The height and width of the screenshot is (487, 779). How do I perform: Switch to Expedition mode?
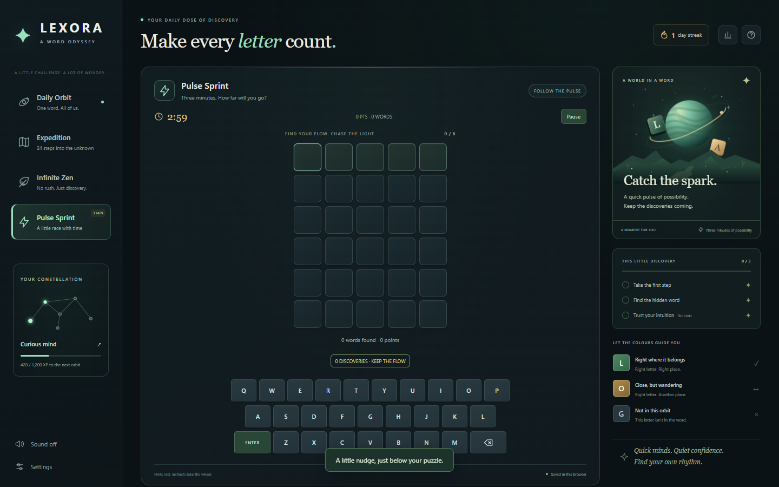(61, 142)
